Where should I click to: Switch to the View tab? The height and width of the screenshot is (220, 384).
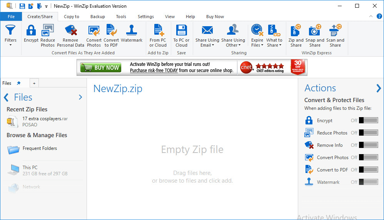pos(170,17)
